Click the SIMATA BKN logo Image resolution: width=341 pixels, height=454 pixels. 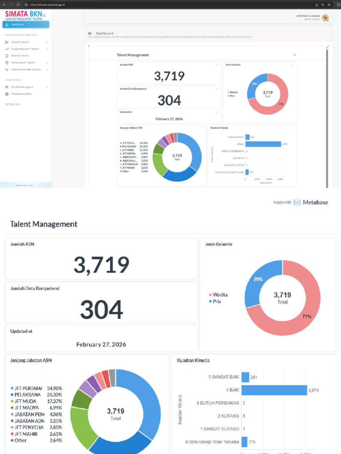(25, 16)
